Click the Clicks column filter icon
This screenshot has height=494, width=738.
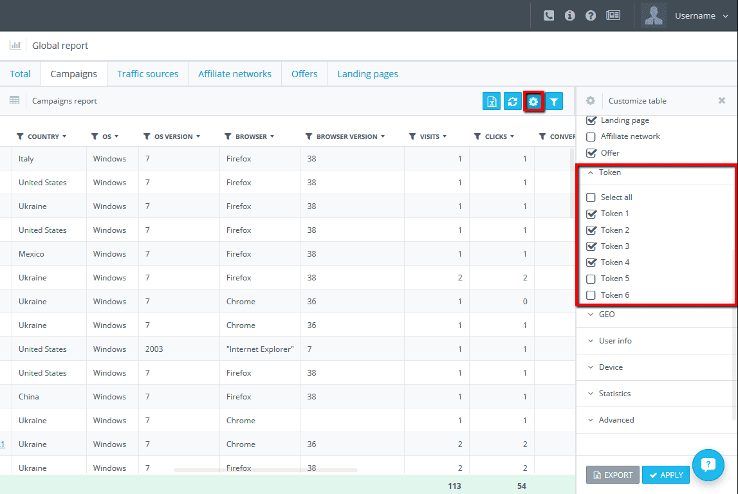tap(477, 136)
